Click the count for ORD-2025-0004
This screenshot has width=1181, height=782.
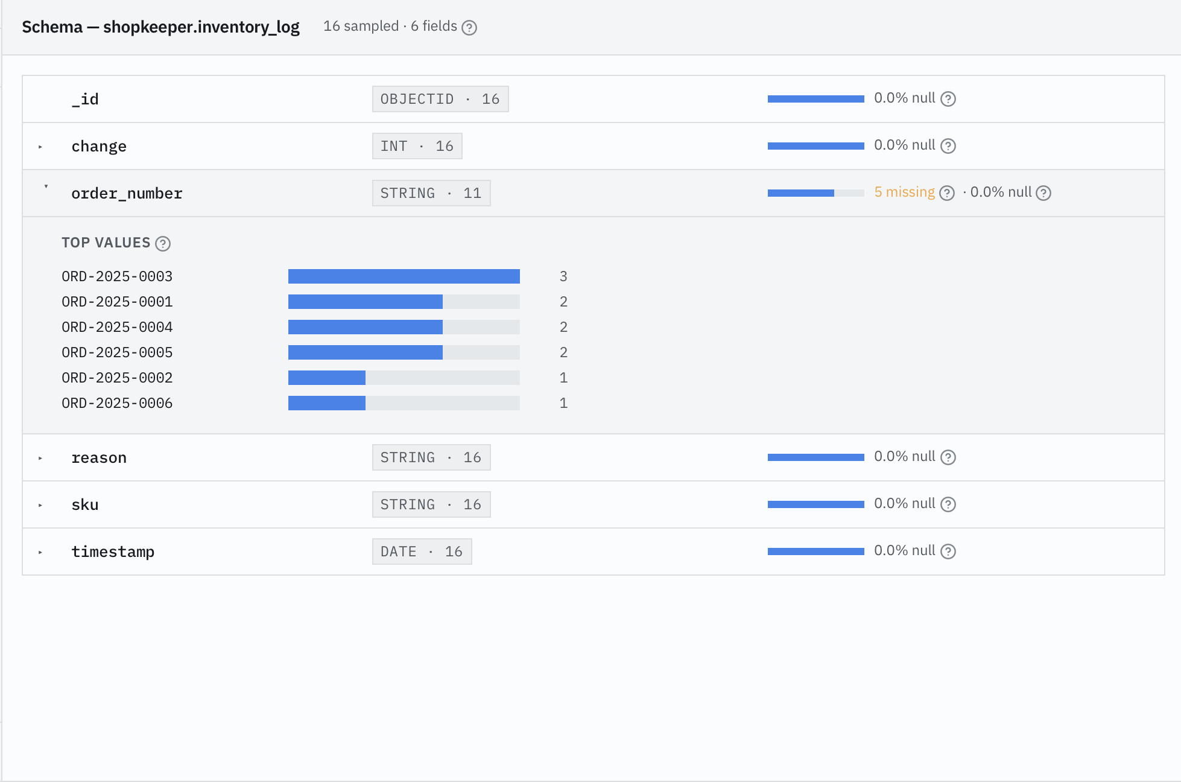[x=563, y=327]
